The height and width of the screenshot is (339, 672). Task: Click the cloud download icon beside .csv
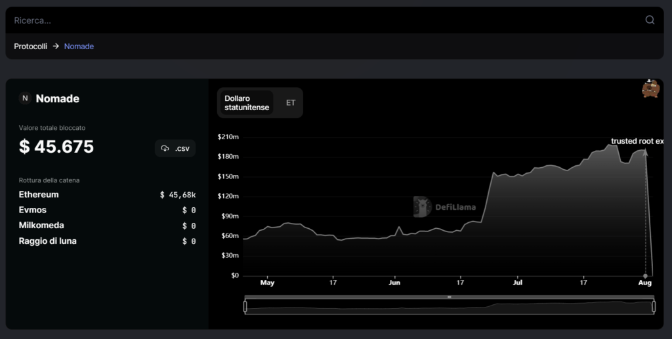coord(165,149)
